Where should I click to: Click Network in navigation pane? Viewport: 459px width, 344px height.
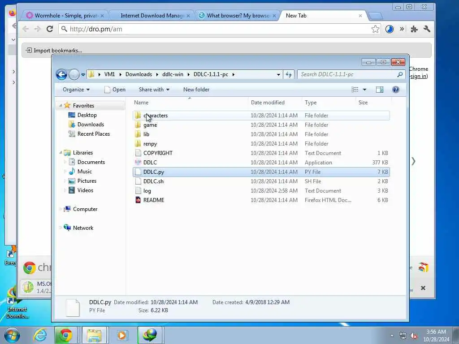pos(83,228)
